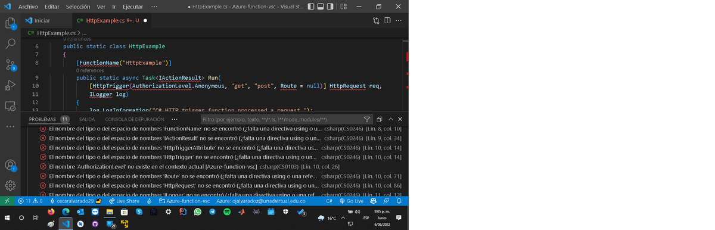Open the Selección menu
The width and height of the screenshot is (715, 230).
[79, 7]
